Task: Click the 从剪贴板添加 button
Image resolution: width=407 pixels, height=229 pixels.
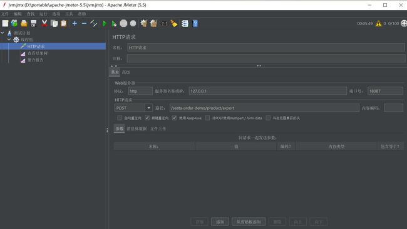Action: [x=249, y=221]
